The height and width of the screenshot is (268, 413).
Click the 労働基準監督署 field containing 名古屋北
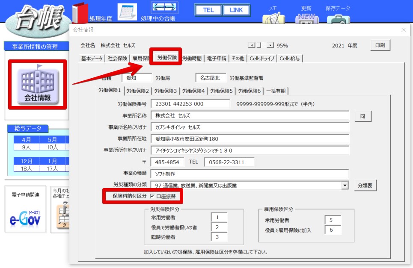211,78
